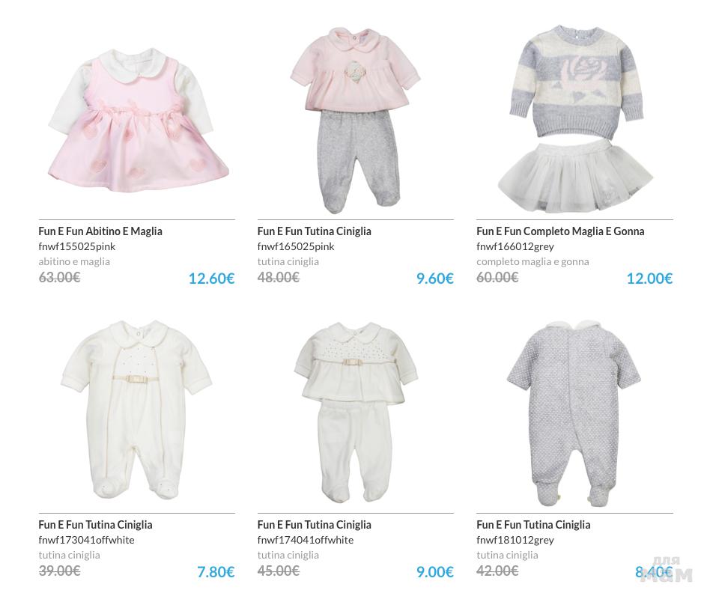Click the 7.80€ sale price

[216, 572]
